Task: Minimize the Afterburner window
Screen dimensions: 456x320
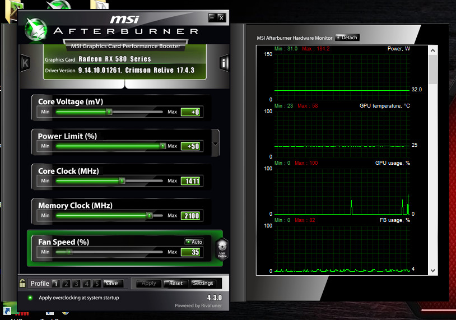Action: click(x=212, y=17)
